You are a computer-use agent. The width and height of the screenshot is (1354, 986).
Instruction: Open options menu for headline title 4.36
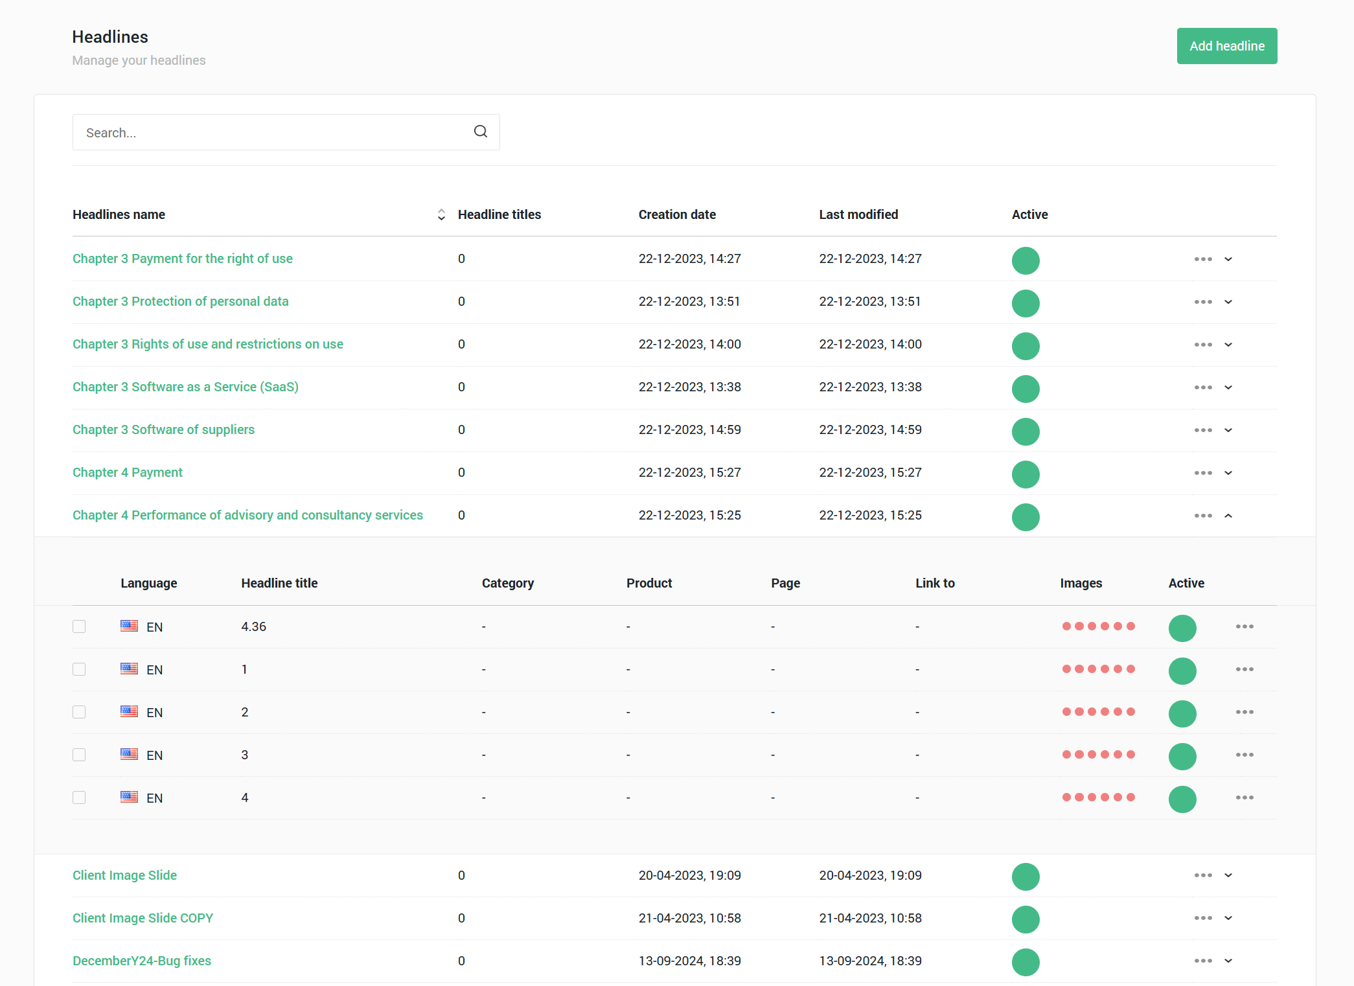click(x=1244, y=626)
